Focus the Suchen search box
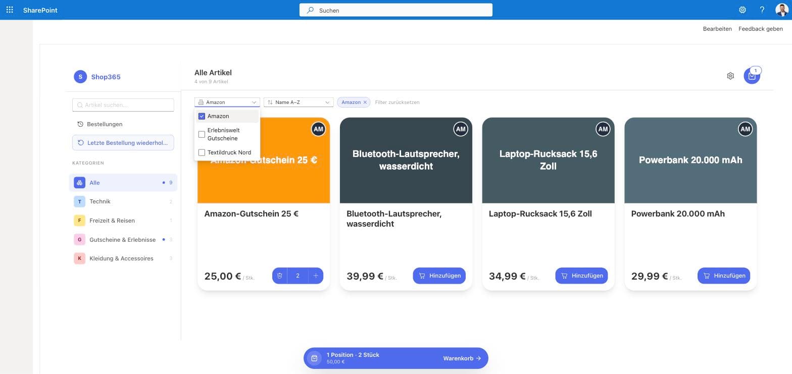This screenshot has height=374, width=792. (x=396, y=10)
